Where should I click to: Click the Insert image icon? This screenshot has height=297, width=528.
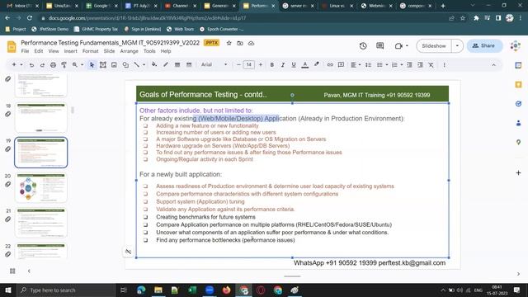click(114, 64)
